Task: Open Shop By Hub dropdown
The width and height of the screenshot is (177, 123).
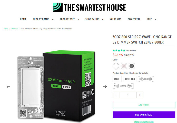Action: (94, 19)
